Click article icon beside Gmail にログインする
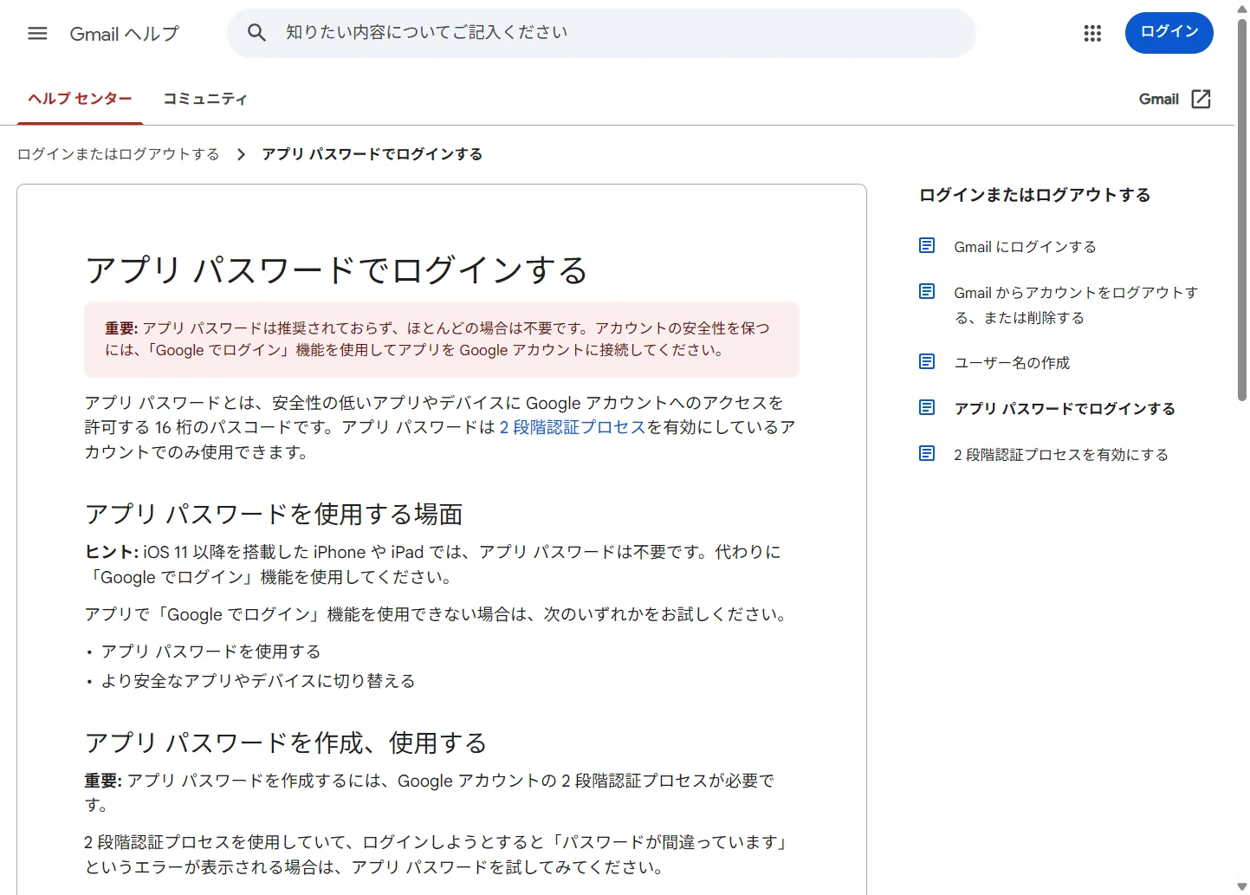The image size is (1250, 895). (927, 245)
